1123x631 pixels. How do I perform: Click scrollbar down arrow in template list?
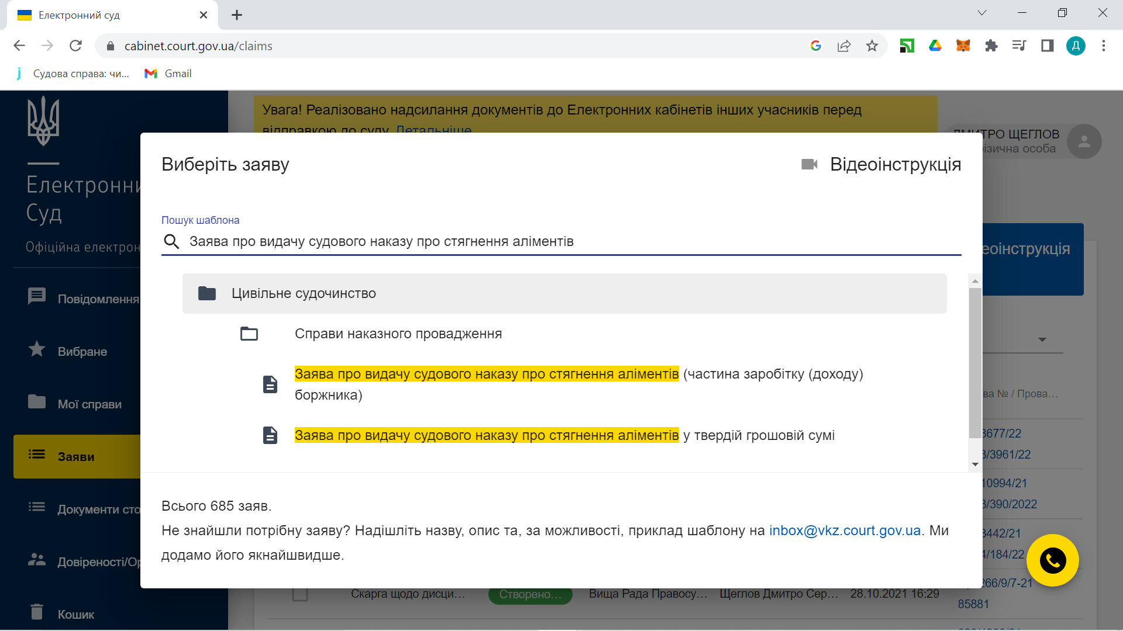(x=975, y=464)
